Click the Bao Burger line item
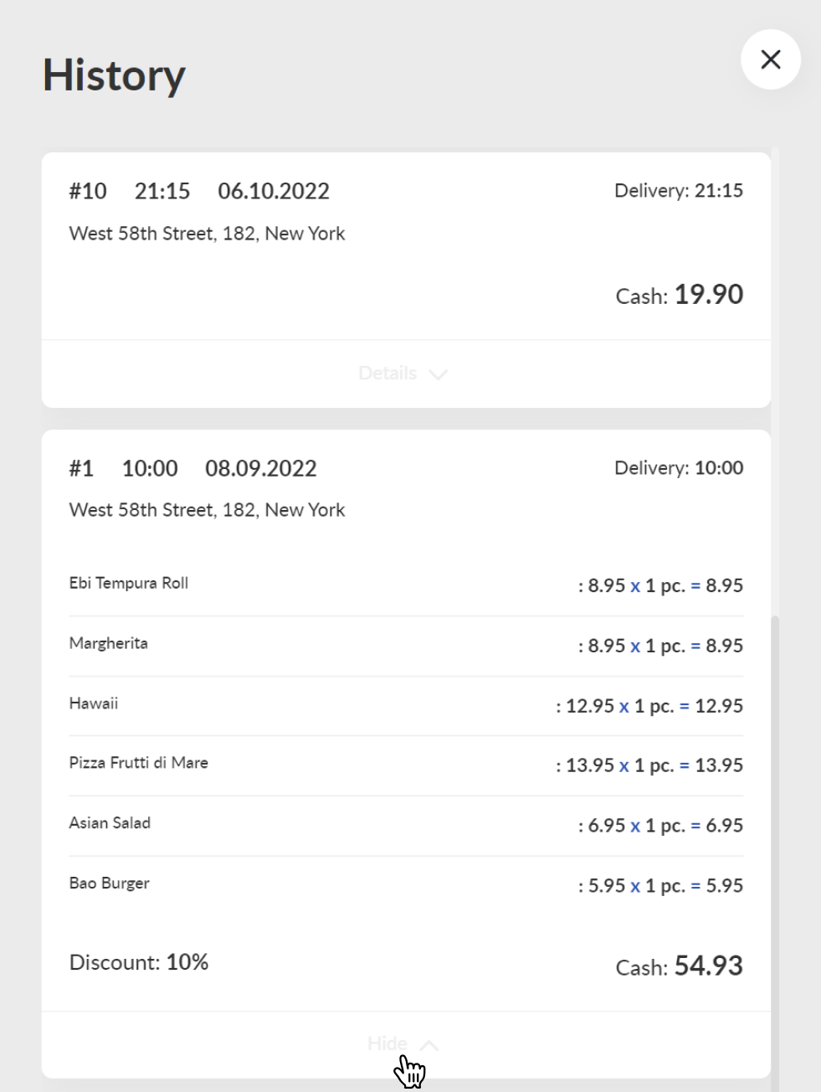The height and width of the screenshot is (1092, 821). tap(406, 886)
